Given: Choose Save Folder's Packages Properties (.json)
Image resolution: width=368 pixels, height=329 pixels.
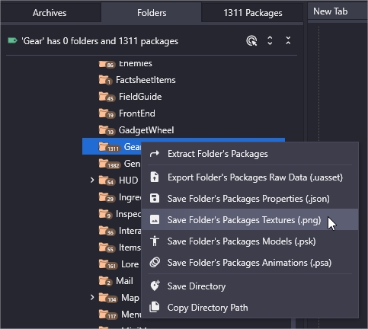Looking at the screenshot, I should [x=250, y=199].
